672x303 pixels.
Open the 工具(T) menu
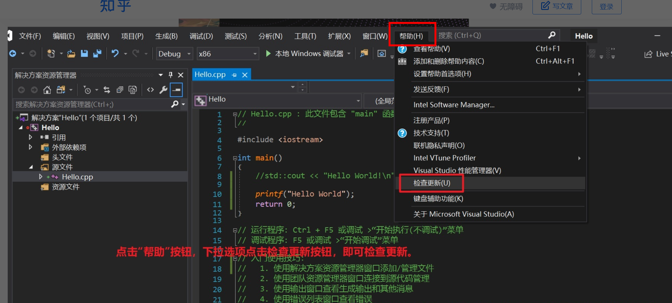[x=305, y=36]
